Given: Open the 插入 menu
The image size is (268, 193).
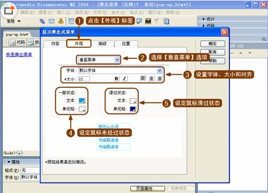Looking at the screenshot, I should coord(63,12).
